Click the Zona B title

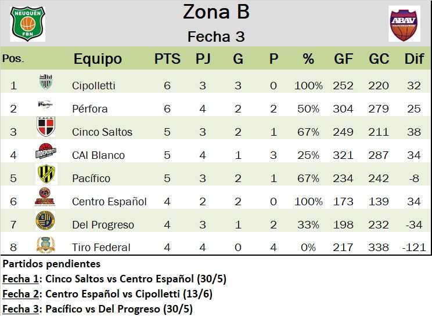tap(216, 12)
